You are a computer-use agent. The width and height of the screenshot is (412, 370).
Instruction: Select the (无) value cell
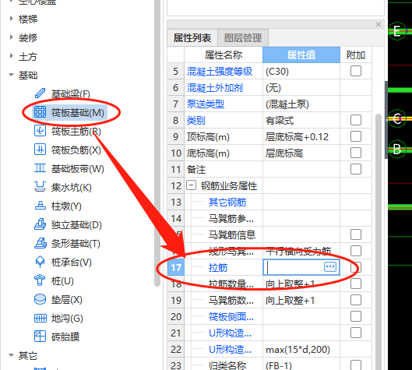tap(301, 88)
